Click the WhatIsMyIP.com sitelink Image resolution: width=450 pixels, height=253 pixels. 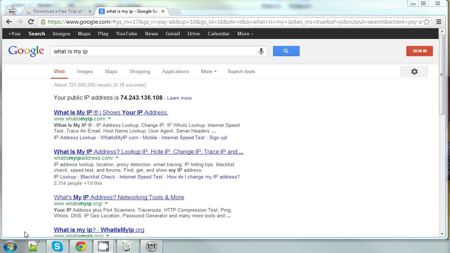point(119,137)
